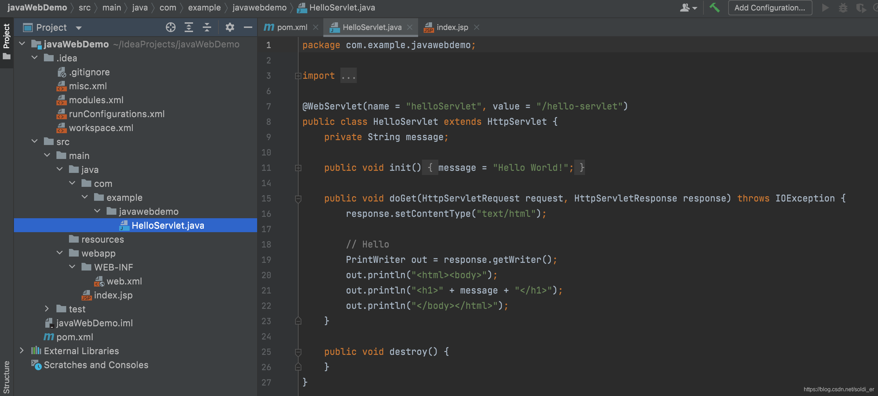Collapse the src folder
Image resolution: width=878 pixels, height=396 pixels.
(x=34, y=142)
